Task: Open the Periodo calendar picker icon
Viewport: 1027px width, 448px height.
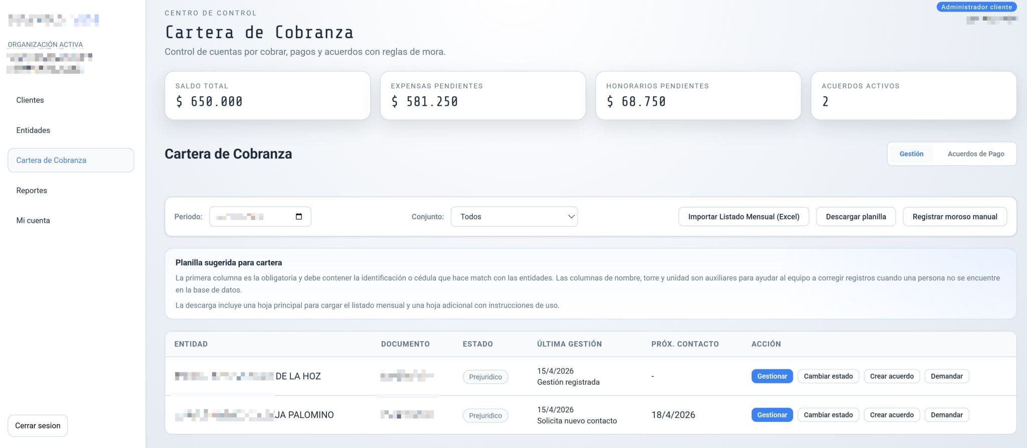Action: [x=299, y=216]
